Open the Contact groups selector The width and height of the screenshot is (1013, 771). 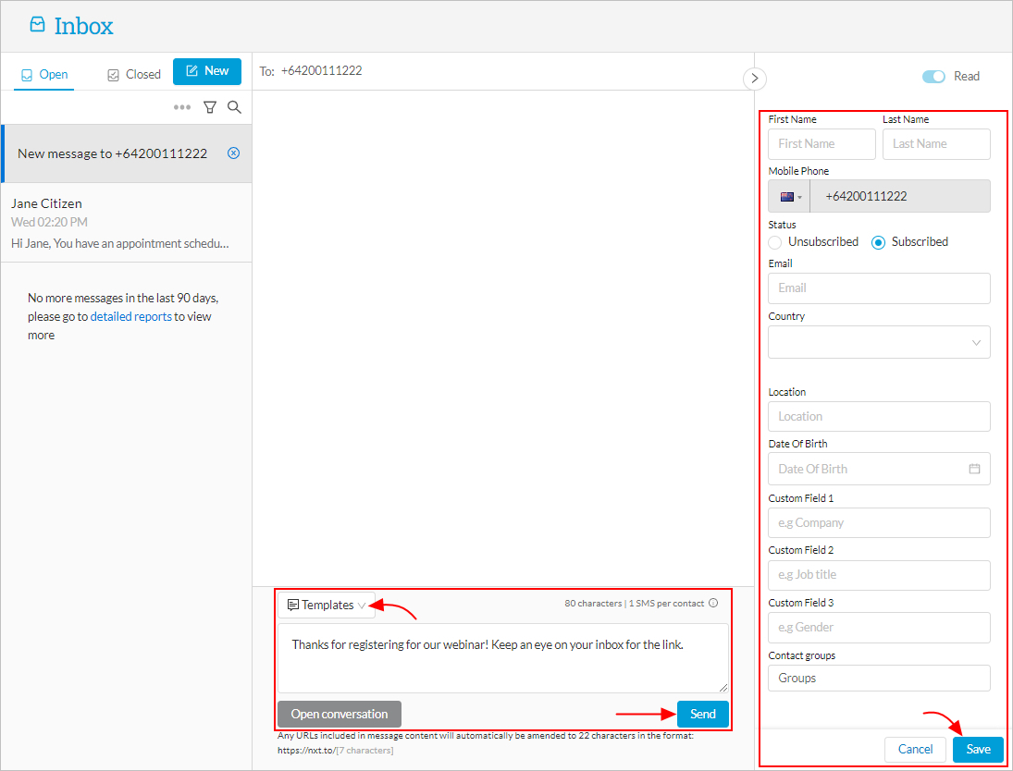tap(879, 678)
